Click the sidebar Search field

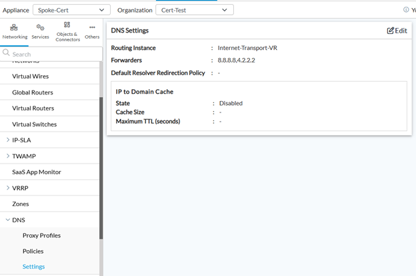pos(51,54)
